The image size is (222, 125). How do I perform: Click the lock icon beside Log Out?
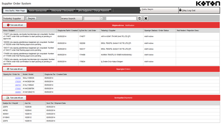pos(180,10)
